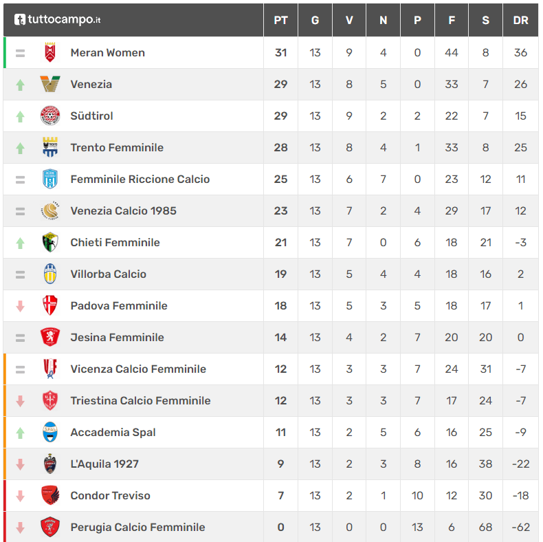The width and height of the screenshot is (543, 542).
Task: Open the Vicenza Calcio Femminile team page
Action: [x=138, y=369]
